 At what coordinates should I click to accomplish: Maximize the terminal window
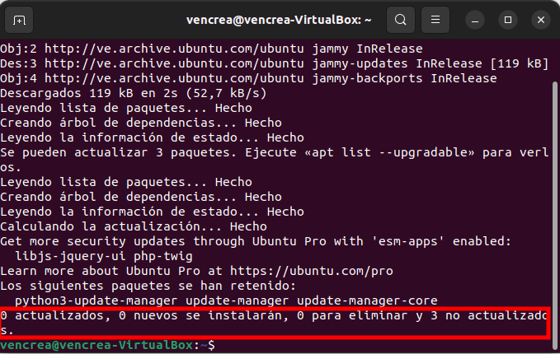pos(508,20)
